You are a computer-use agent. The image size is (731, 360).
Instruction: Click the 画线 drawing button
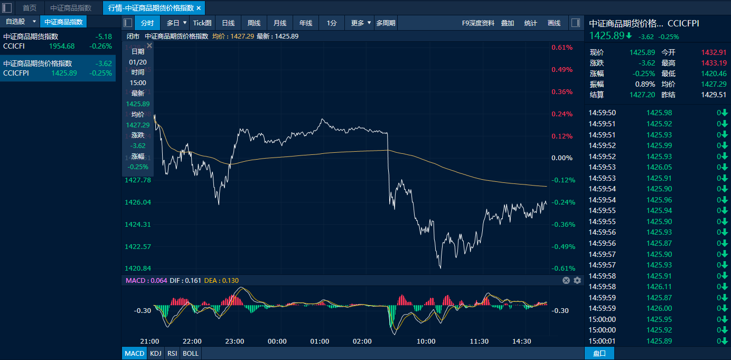point(554,23)
